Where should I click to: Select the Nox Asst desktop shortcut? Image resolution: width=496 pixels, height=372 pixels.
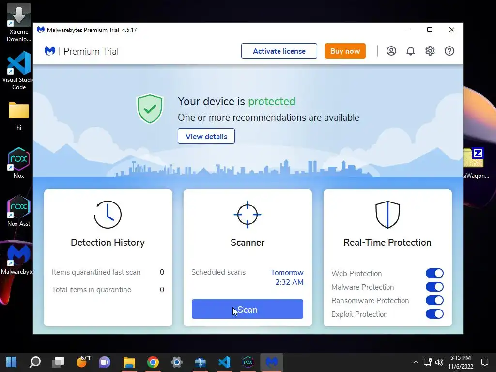(x=19, y=211)
